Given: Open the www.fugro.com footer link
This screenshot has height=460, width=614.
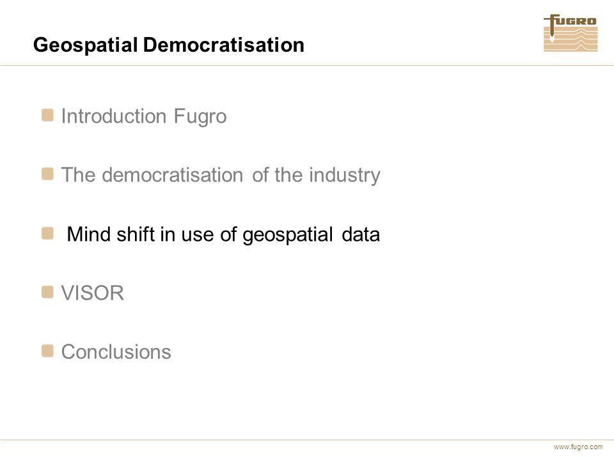Looking at the screenshot, I should pos(578,447).
